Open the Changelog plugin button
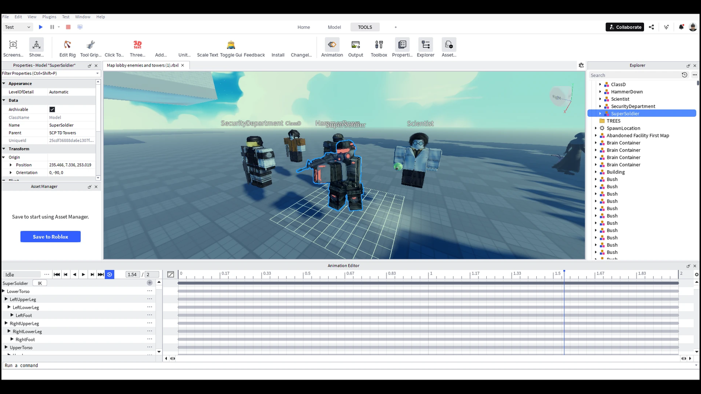701x394 pixels. coord(301,55)
